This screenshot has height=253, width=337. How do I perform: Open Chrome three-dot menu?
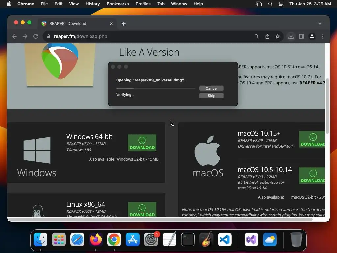323,36
